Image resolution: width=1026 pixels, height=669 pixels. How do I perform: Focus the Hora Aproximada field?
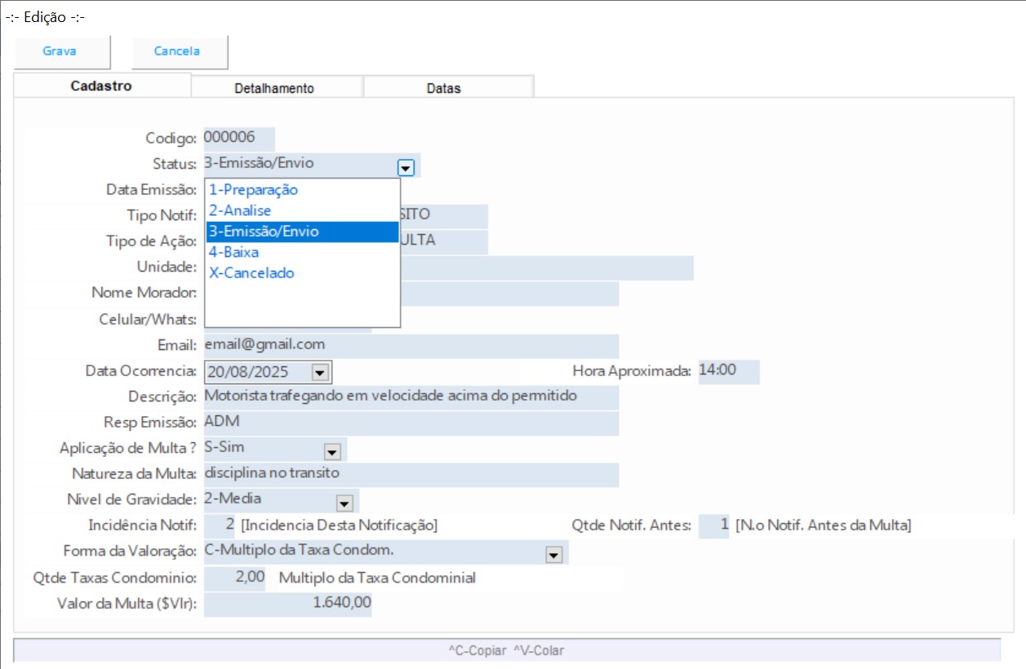point(728,370)
